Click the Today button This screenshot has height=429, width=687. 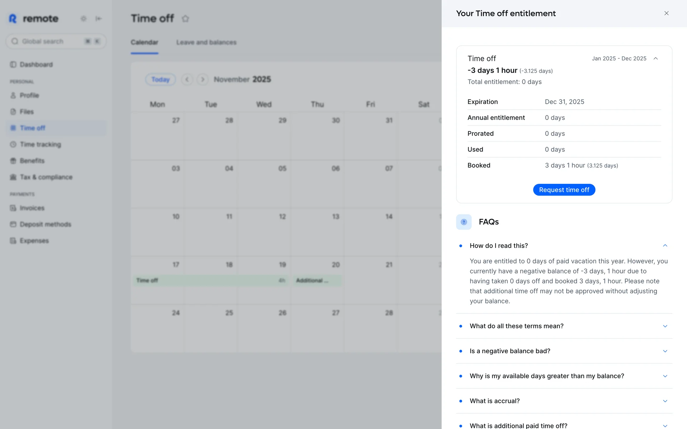(x=160, y=79)
